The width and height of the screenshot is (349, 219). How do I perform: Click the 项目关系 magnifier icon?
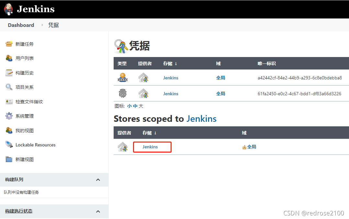9,87
